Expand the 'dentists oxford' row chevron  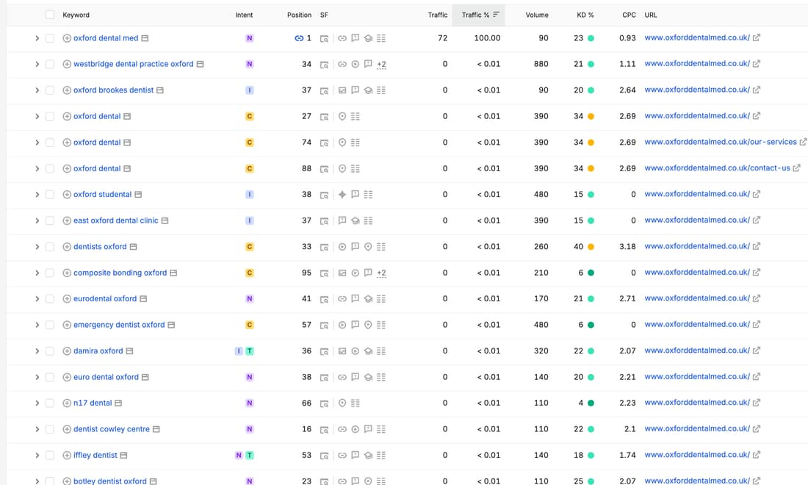(x=37, y=247)
